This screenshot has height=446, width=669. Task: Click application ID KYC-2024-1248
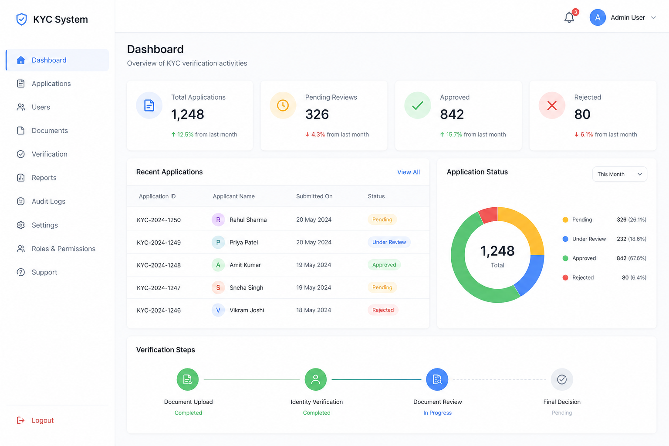[x=159, y=265]
